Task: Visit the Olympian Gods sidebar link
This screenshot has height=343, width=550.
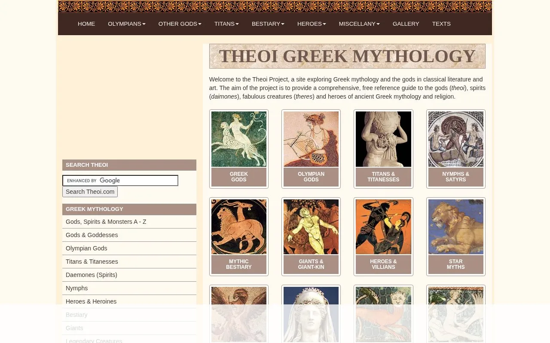Action: pyautogui.click(x=129, y=248)
